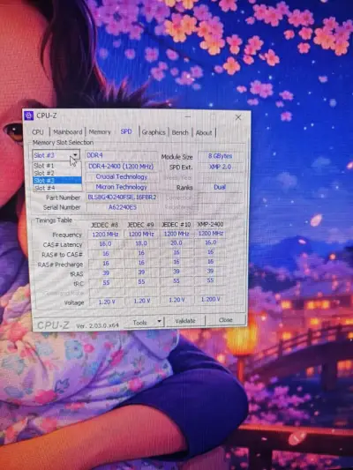Click the JEDEC #10 column header

coord(176,224)
